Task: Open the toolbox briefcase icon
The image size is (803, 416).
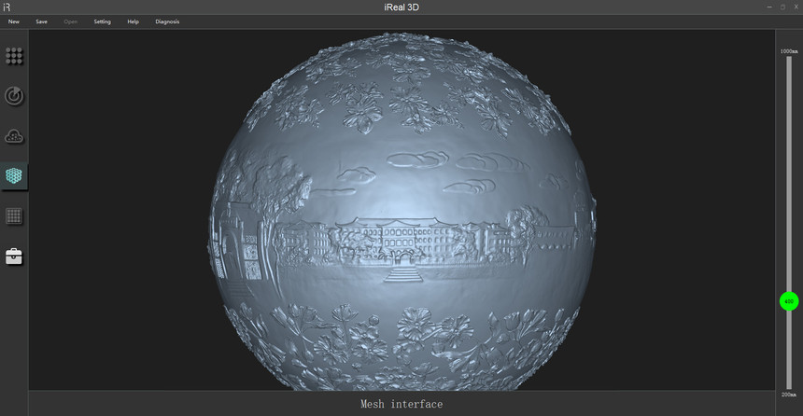Action: pyautogui.click(x=14, y=257)
